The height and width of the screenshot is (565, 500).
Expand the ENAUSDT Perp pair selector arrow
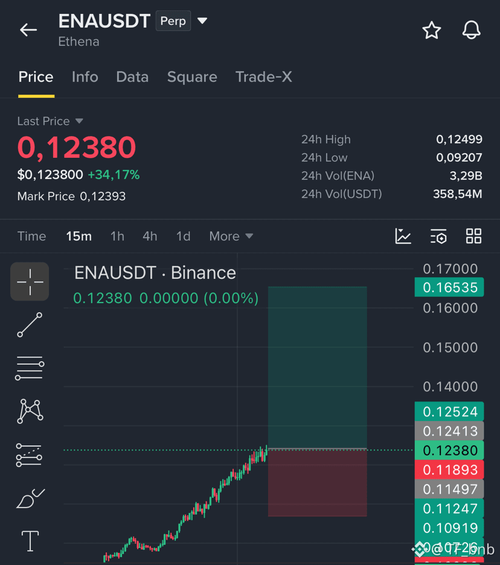point(202,21)
